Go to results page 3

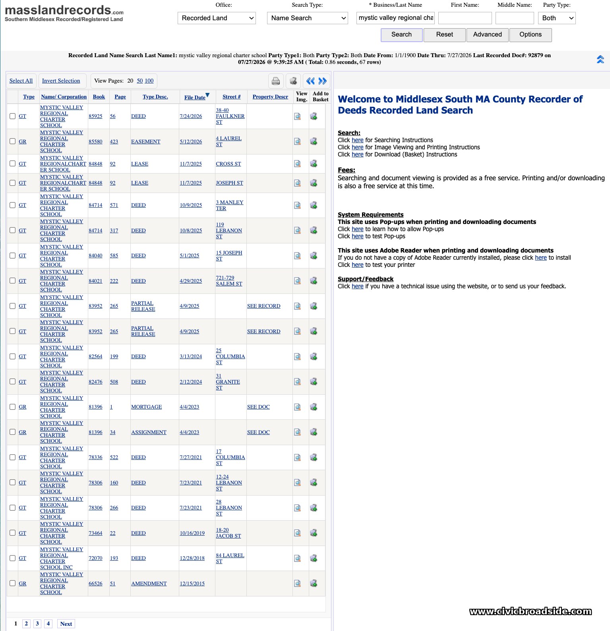point(37,623)
